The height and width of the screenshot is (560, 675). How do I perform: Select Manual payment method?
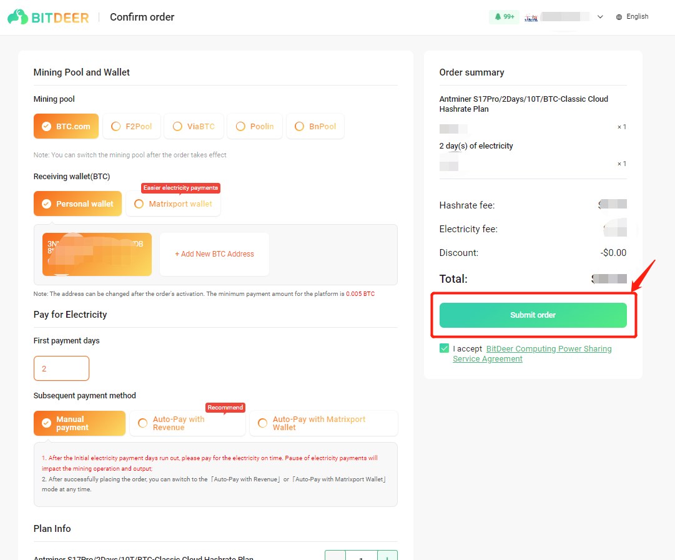[x=79, y=423]
